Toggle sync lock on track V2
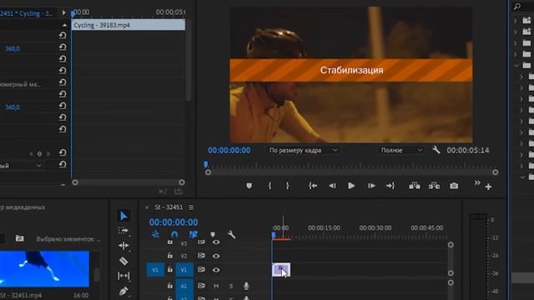 [201, 256]
